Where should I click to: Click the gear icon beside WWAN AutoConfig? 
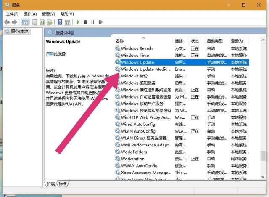pyautogui.click(x=118, y=165)
